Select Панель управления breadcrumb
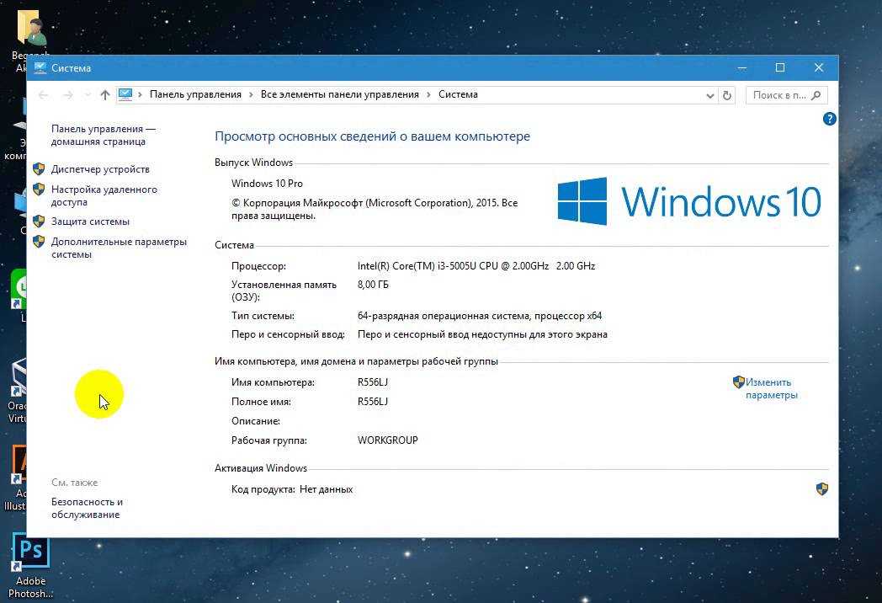Screen dimensions: 882x603 click(x=195, y=94)
